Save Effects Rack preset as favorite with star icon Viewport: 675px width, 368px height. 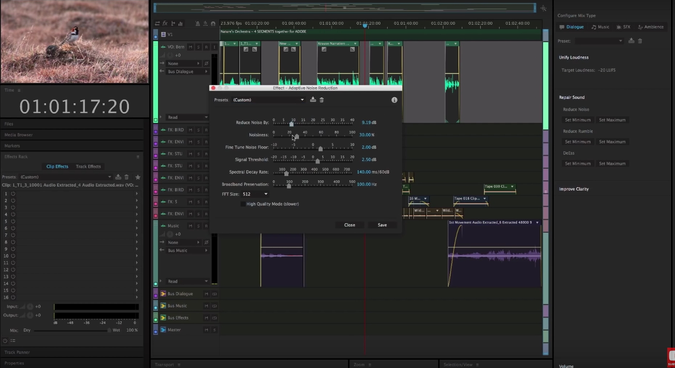coord(138,177)
